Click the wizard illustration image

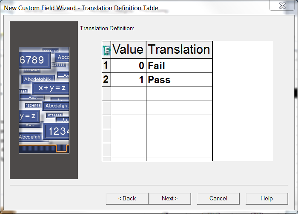44,100
